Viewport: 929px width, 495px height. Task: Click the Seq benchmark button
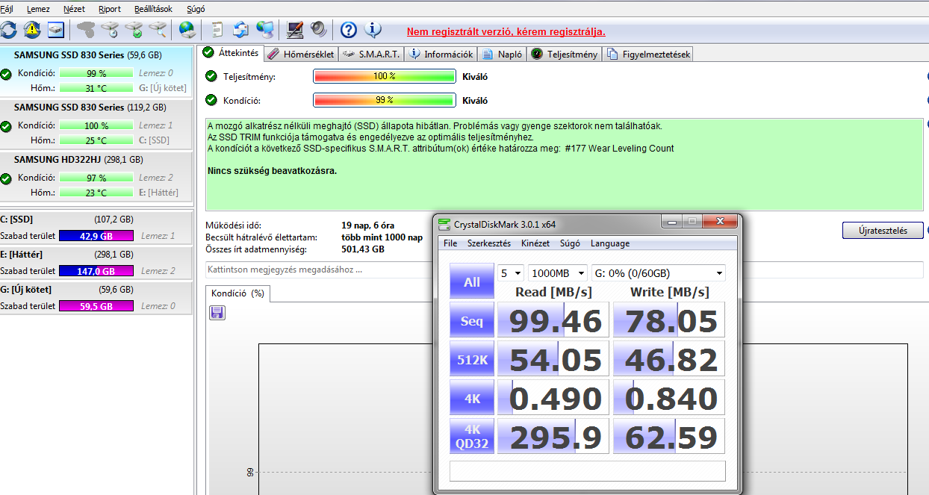coord(472,321)
